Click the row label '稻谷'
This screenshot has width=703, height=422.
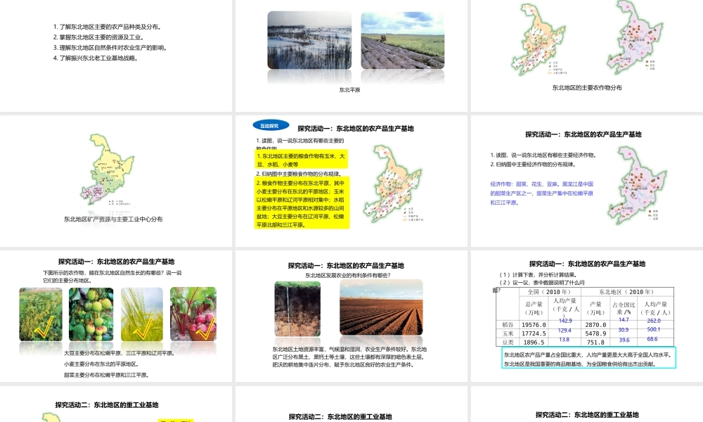(508, 325)
